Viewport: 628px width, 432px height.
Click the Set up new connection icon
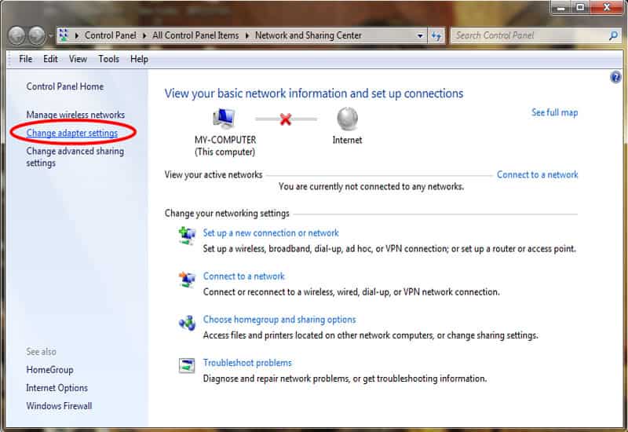pos(188,234)
